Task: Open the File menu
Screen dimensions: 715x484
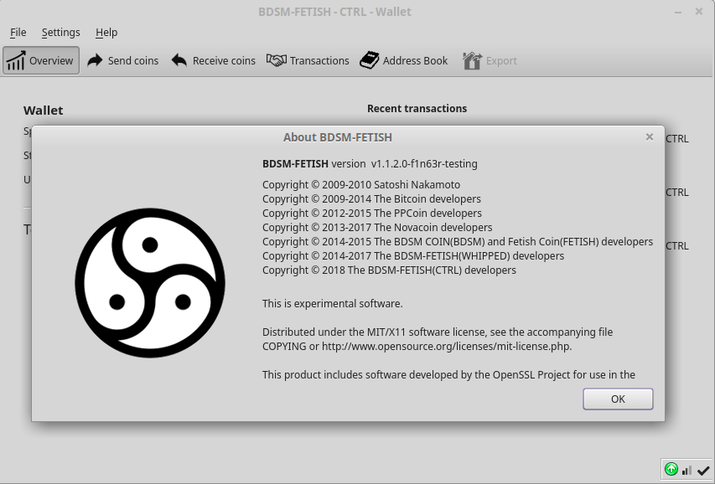Action: pyautogui.click(x=18, y=33)
